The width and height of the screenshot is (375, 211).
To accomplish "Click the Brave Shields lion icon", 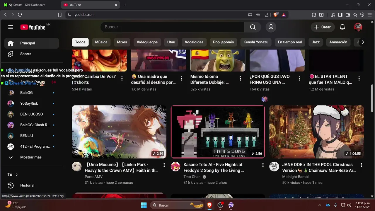I will (x=276, y=15).
